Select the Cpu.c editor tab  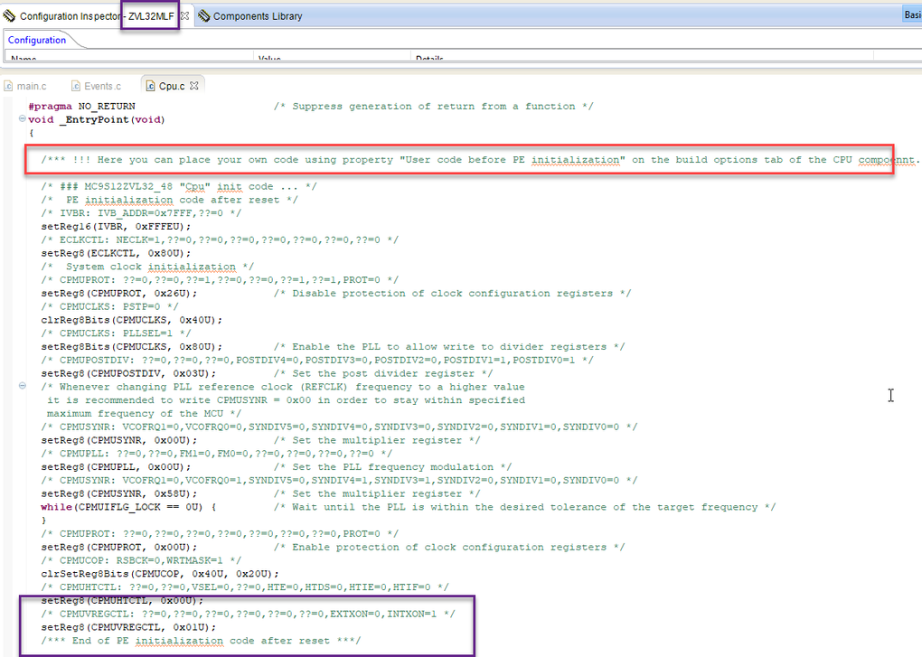point(172,86)
